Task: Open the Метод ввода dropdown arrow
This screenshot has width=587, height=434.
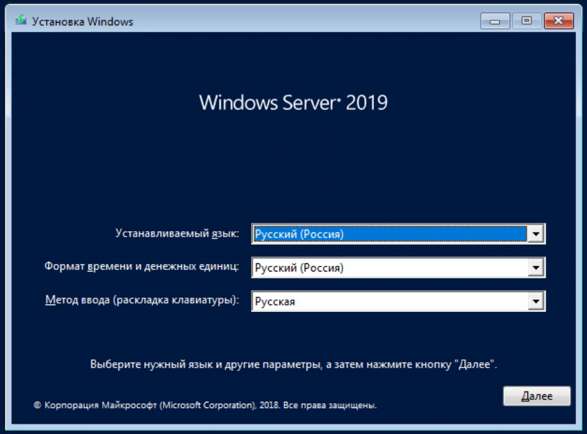Action: (536, 302)
